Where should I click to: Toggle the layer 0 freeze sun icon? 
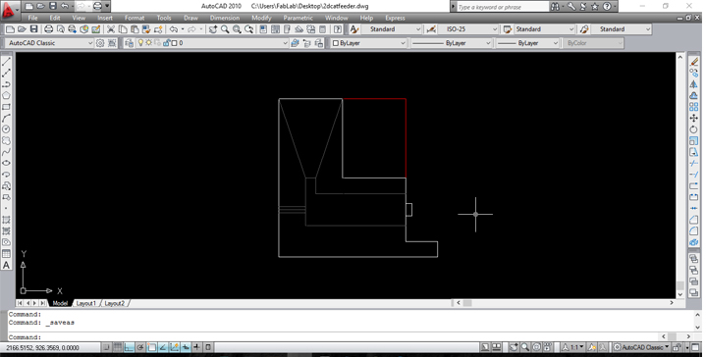(148, 43)
